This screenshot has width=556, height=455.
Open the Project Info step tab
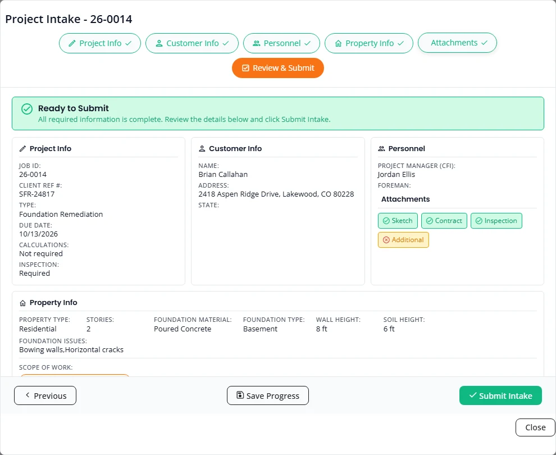tap(99, 43)
